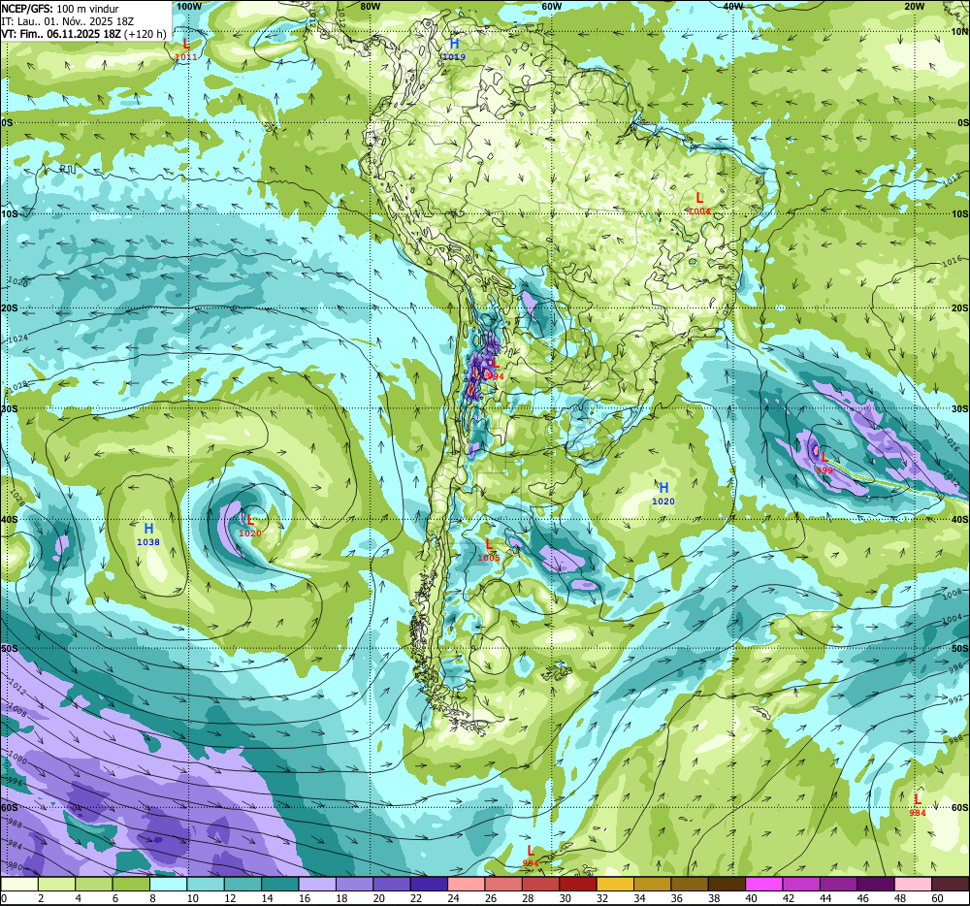Click the L 994 low over the Andes
The width and height of the screenshot is (970, 906).
(495, 369)
